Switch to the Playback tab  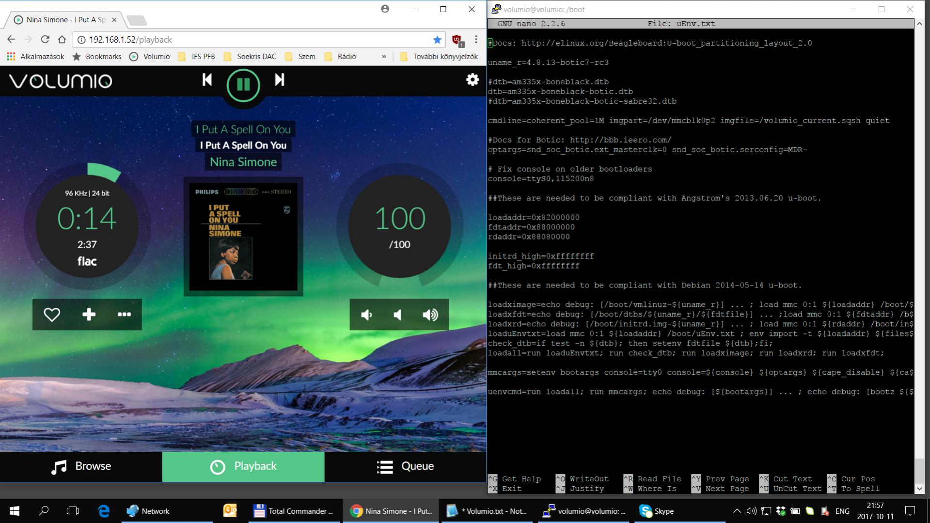tap(243, 466)
